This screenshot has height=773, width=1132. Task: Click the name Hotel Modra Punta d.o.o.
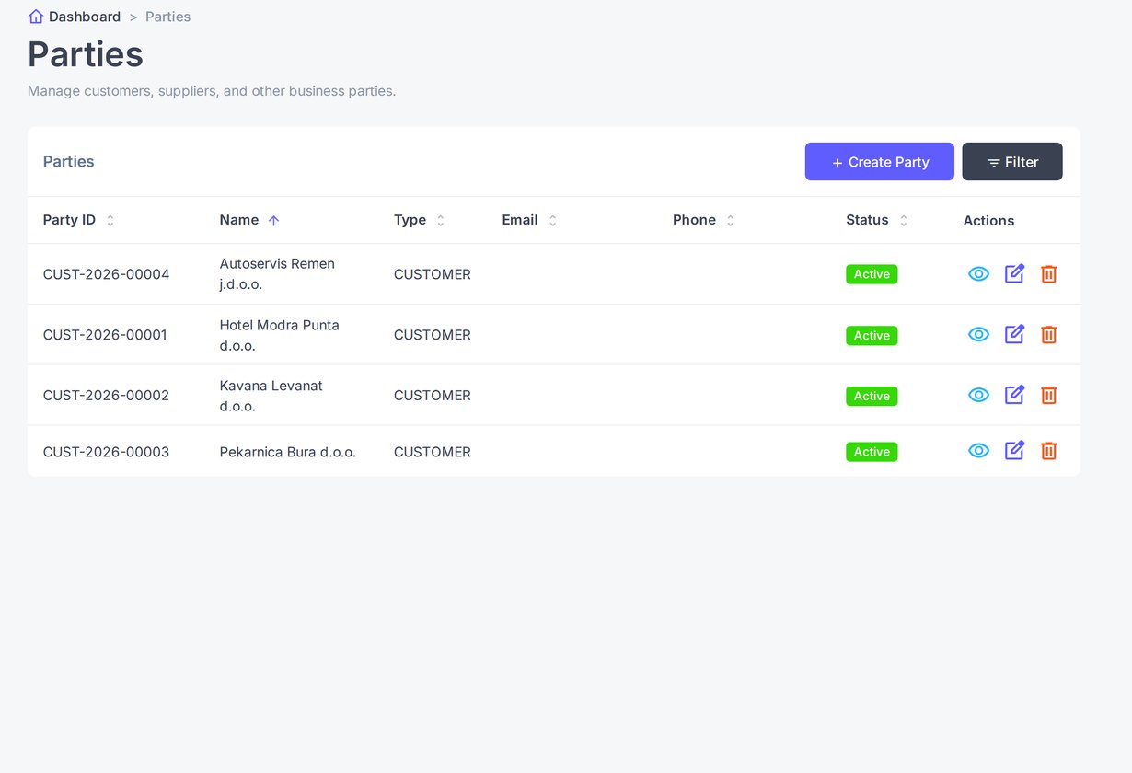[x=280, y=335]
